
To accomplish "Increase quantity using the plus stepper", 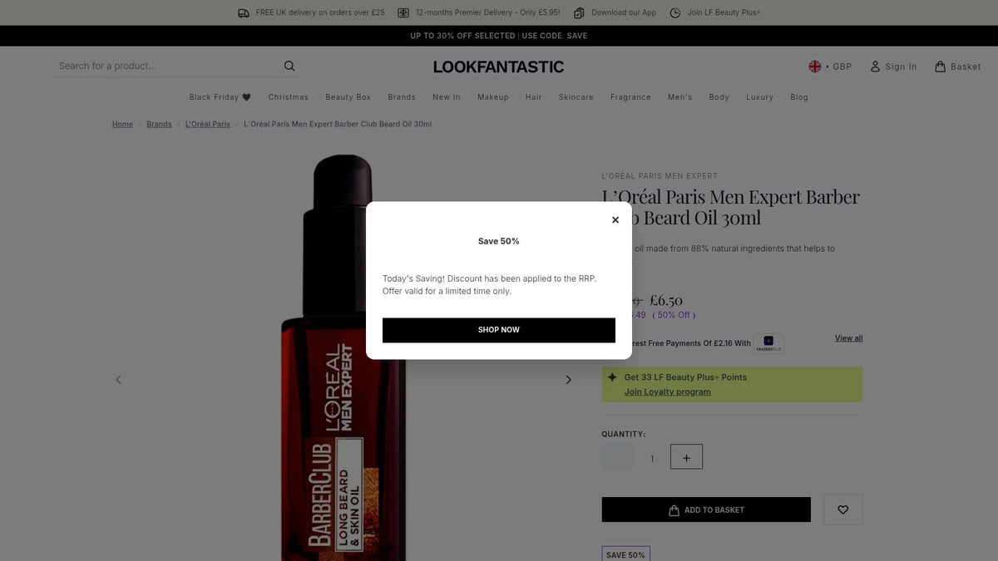I will pos(686,456).
